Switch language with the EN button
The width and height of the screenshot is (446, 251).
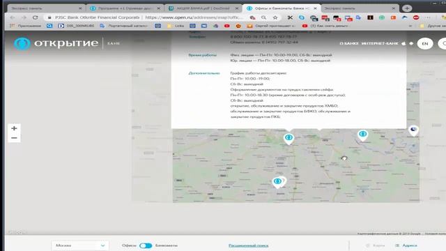coord(425,43)
